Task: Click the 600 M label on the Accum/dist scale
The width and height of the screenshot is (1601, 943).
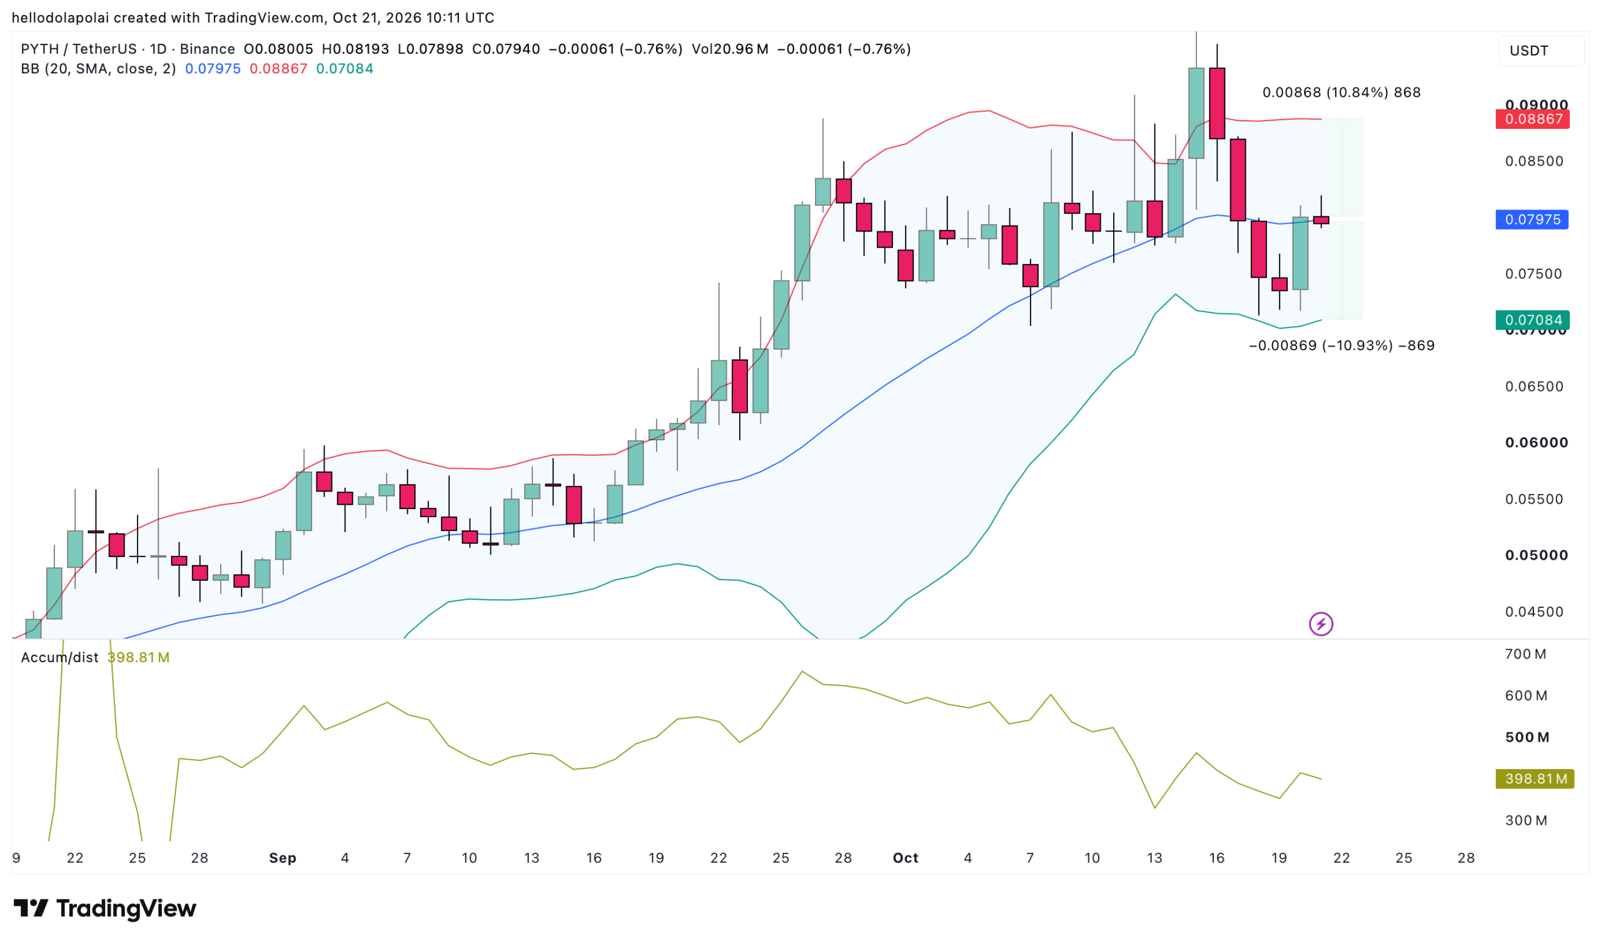Action: [1525, 696]
